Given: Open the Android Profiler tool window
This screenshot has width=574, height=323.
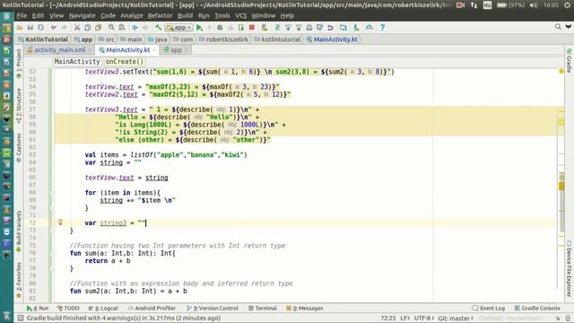Looking at the screenshot, I should tap(152, 309).
